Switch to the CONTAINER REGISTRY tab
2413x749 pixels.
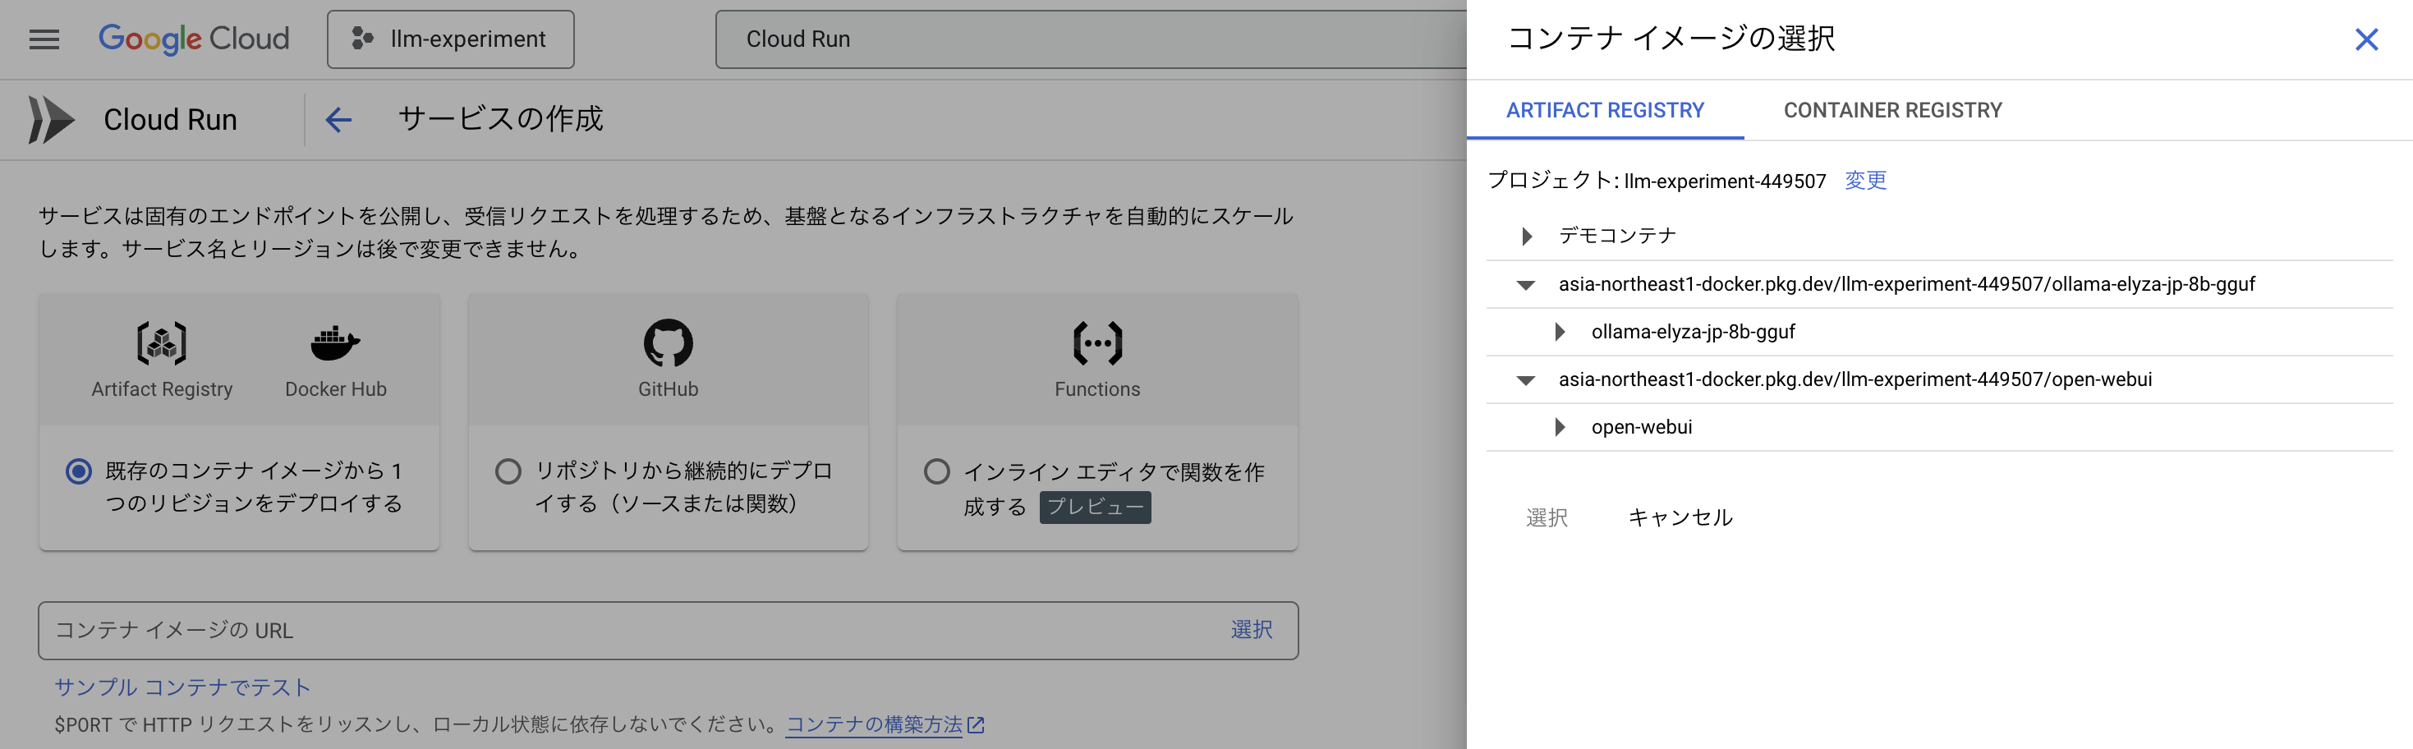coord(1892,111)
